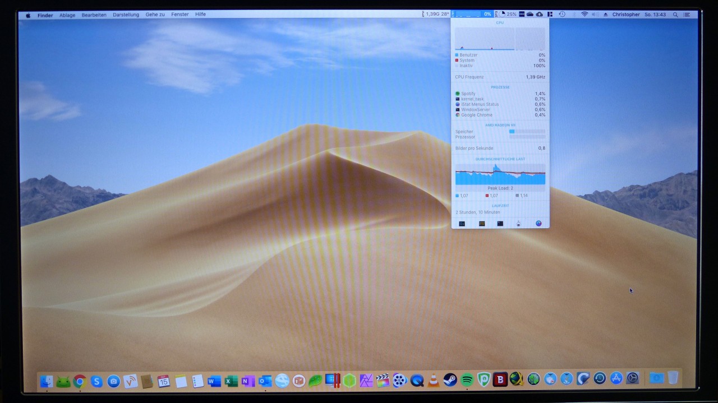Click the cloud upload icon in the menu bar
The image size is (718, 403).
(x=540, y=14)
